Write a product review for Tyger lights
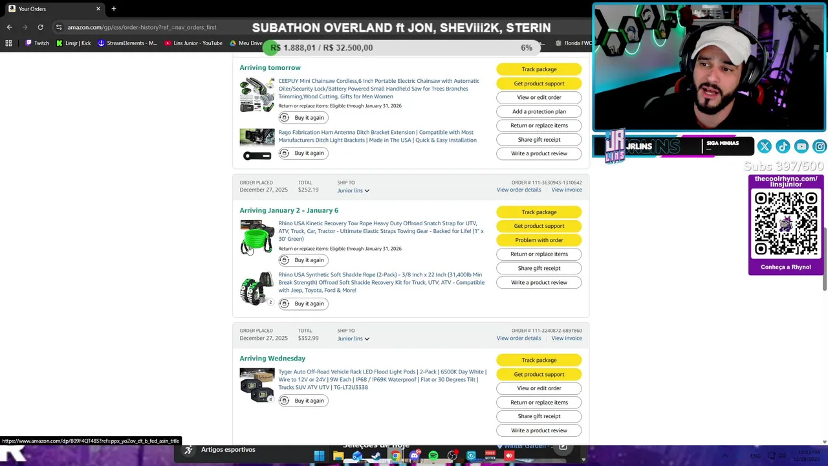828x466 pixels. pos(539,430)
